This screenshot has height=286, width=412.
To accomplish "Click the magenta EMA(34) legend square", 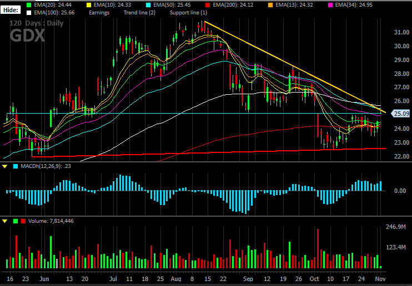I will 330,5.
